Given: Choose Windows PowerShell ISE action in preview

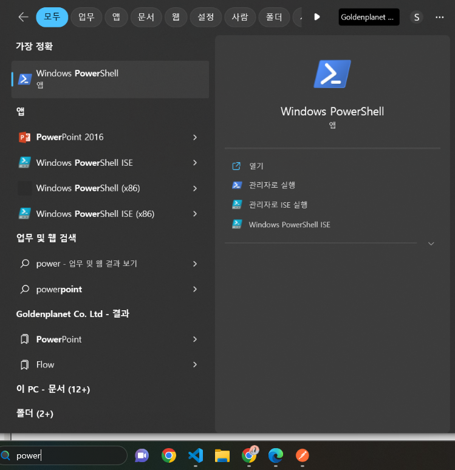Looking at the screenshot, I should (289, 225).
